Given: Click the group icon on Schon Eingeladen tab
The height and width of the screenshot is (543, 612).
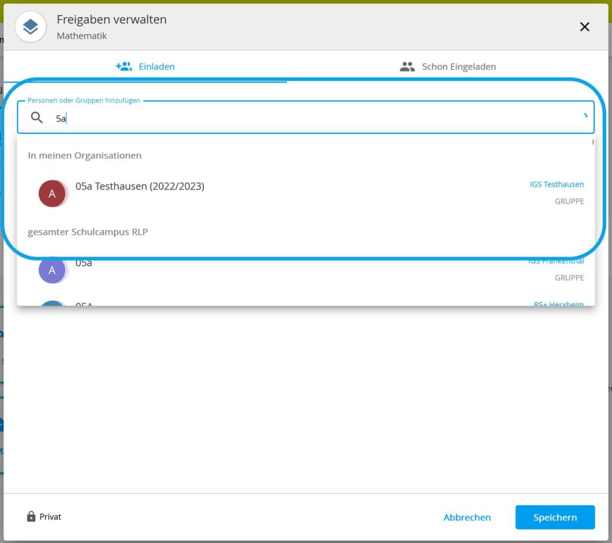Looking at the screenshot, I should point(407,67).
